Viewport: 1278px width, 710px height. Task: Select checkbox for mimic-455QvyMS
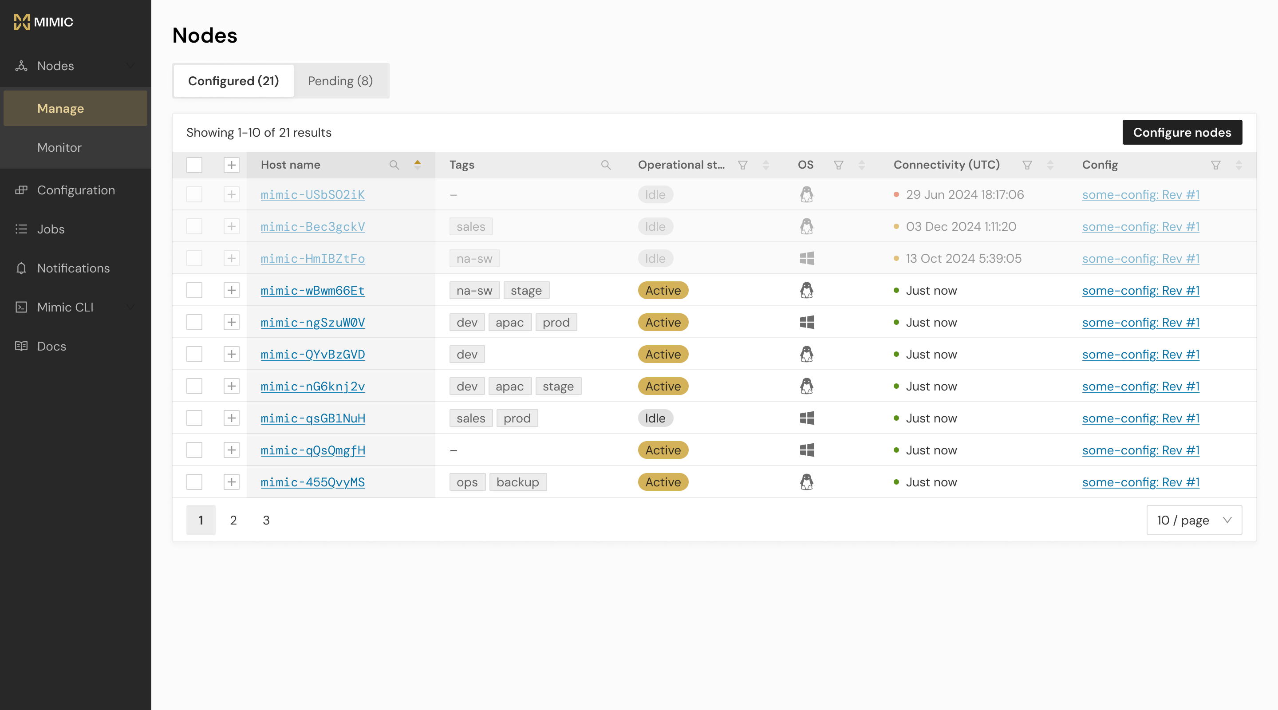click(194, 482)
